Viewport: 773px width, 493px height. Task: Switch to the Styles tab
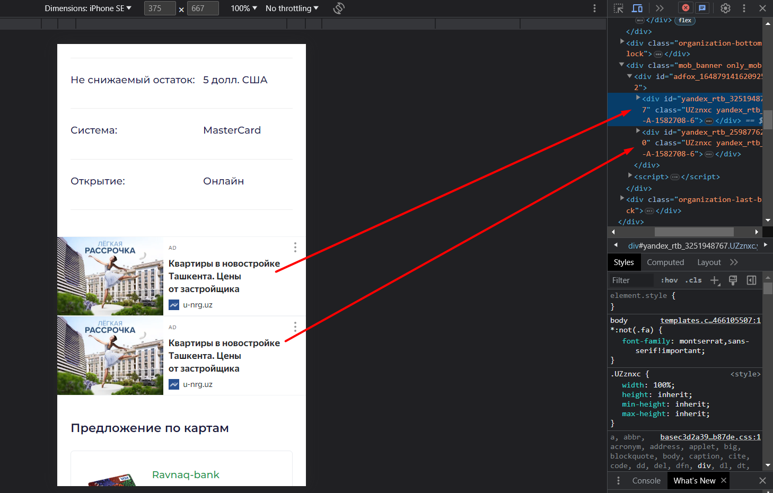[623, 262]
